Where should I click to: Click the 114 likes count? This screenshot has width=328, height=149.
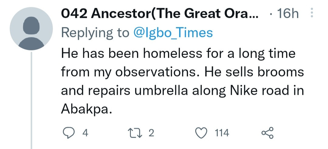[x=222, y=133]
